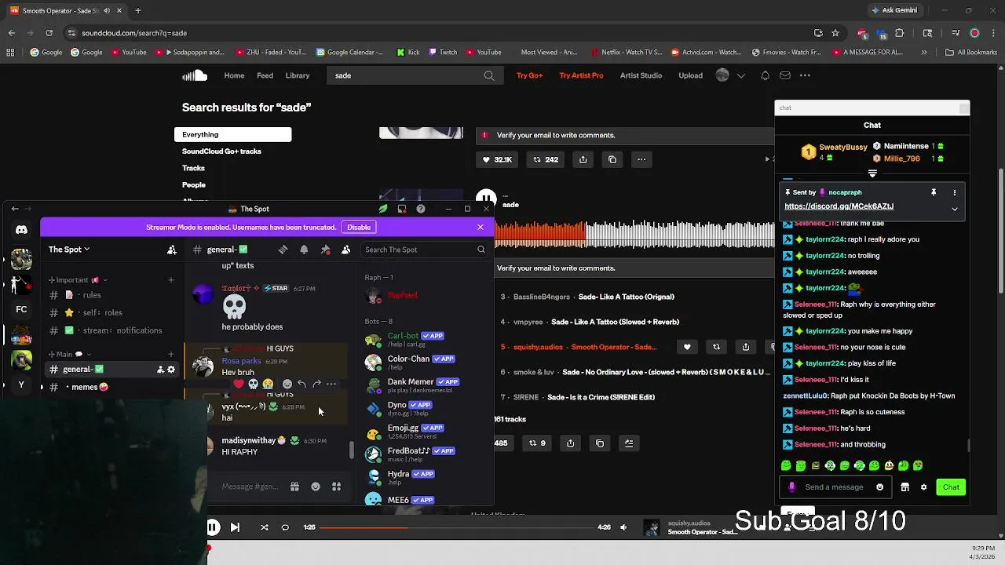Open the memes channel
Viewport: 1005px width, 565px height.
(x=111, y=387)
